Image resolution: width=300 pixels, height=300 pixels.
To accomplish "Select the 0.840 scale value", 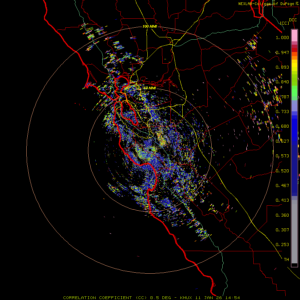I will tap(282, 82).
